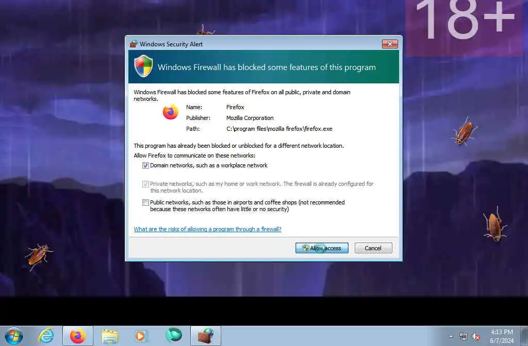Open the green round taskbar application

coord(174,335)
